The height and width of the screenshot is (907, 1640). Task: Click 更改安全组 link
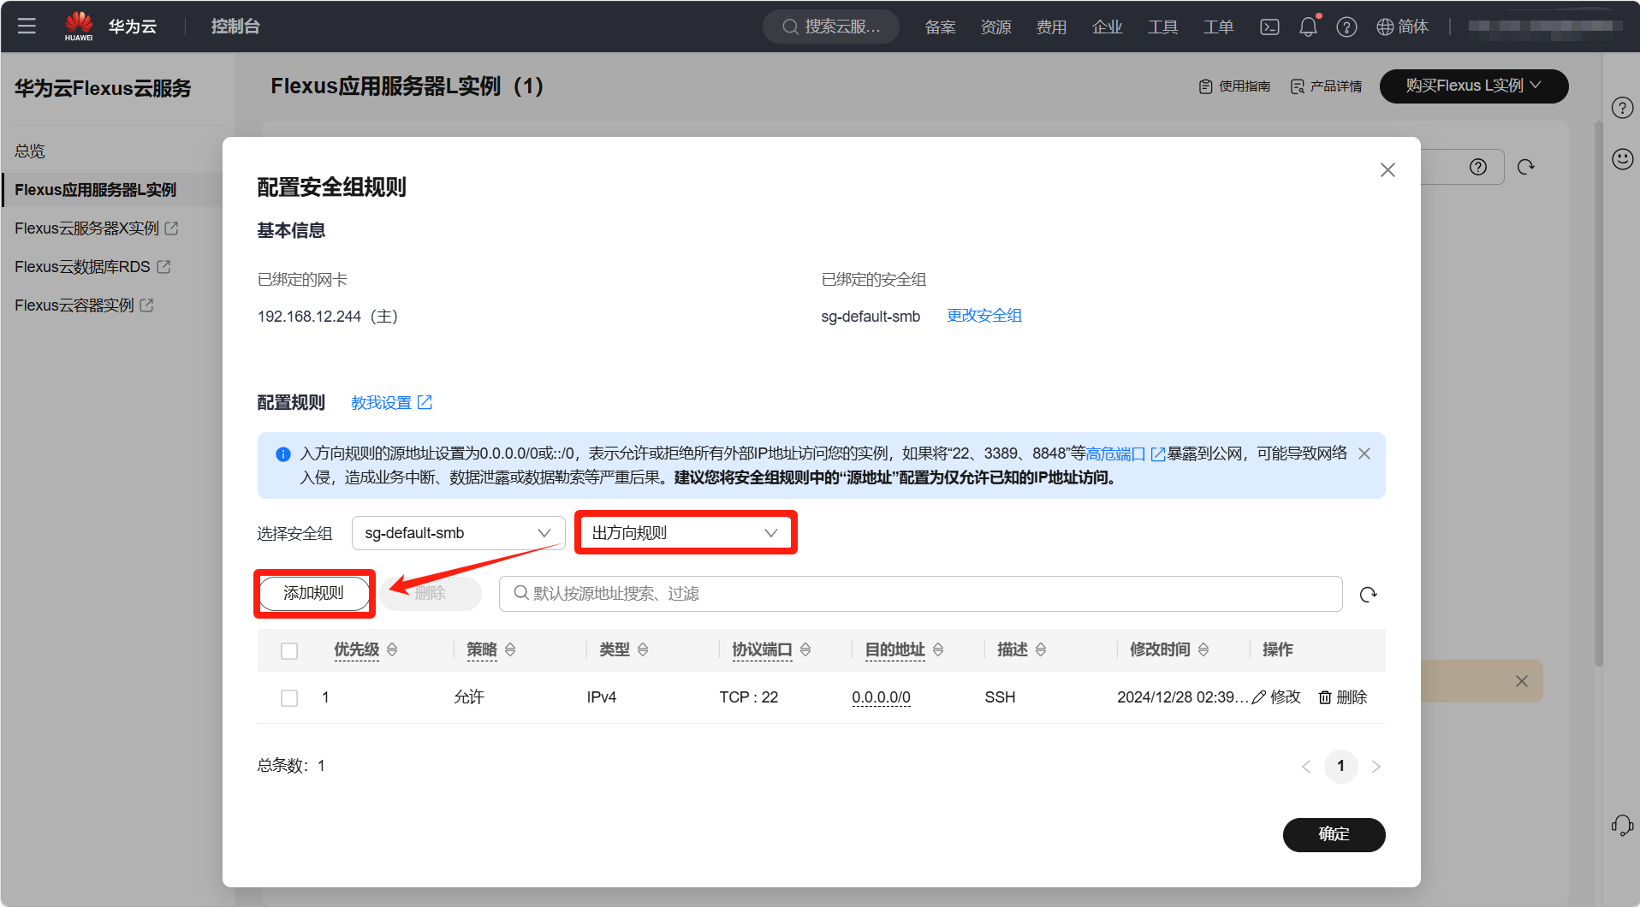click(984, 316)
